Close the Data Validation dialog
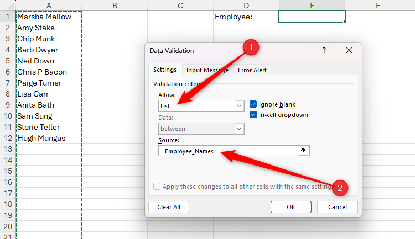The image size is (415, 239). pos(349,50)
